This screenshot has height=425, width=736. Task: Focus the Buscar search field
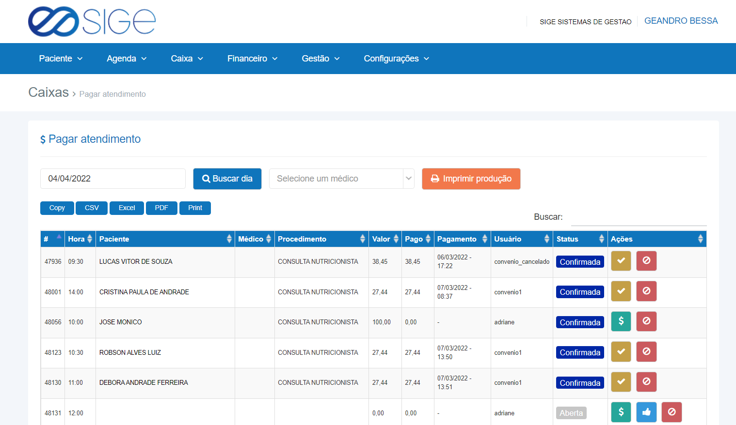tap(639, 217)
